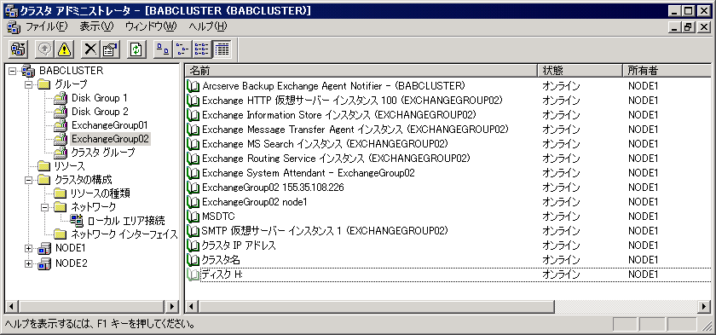Click the yellow warning Initiate Failure icon
This screenshot has width=716, height=335.
tap(65, 49)
